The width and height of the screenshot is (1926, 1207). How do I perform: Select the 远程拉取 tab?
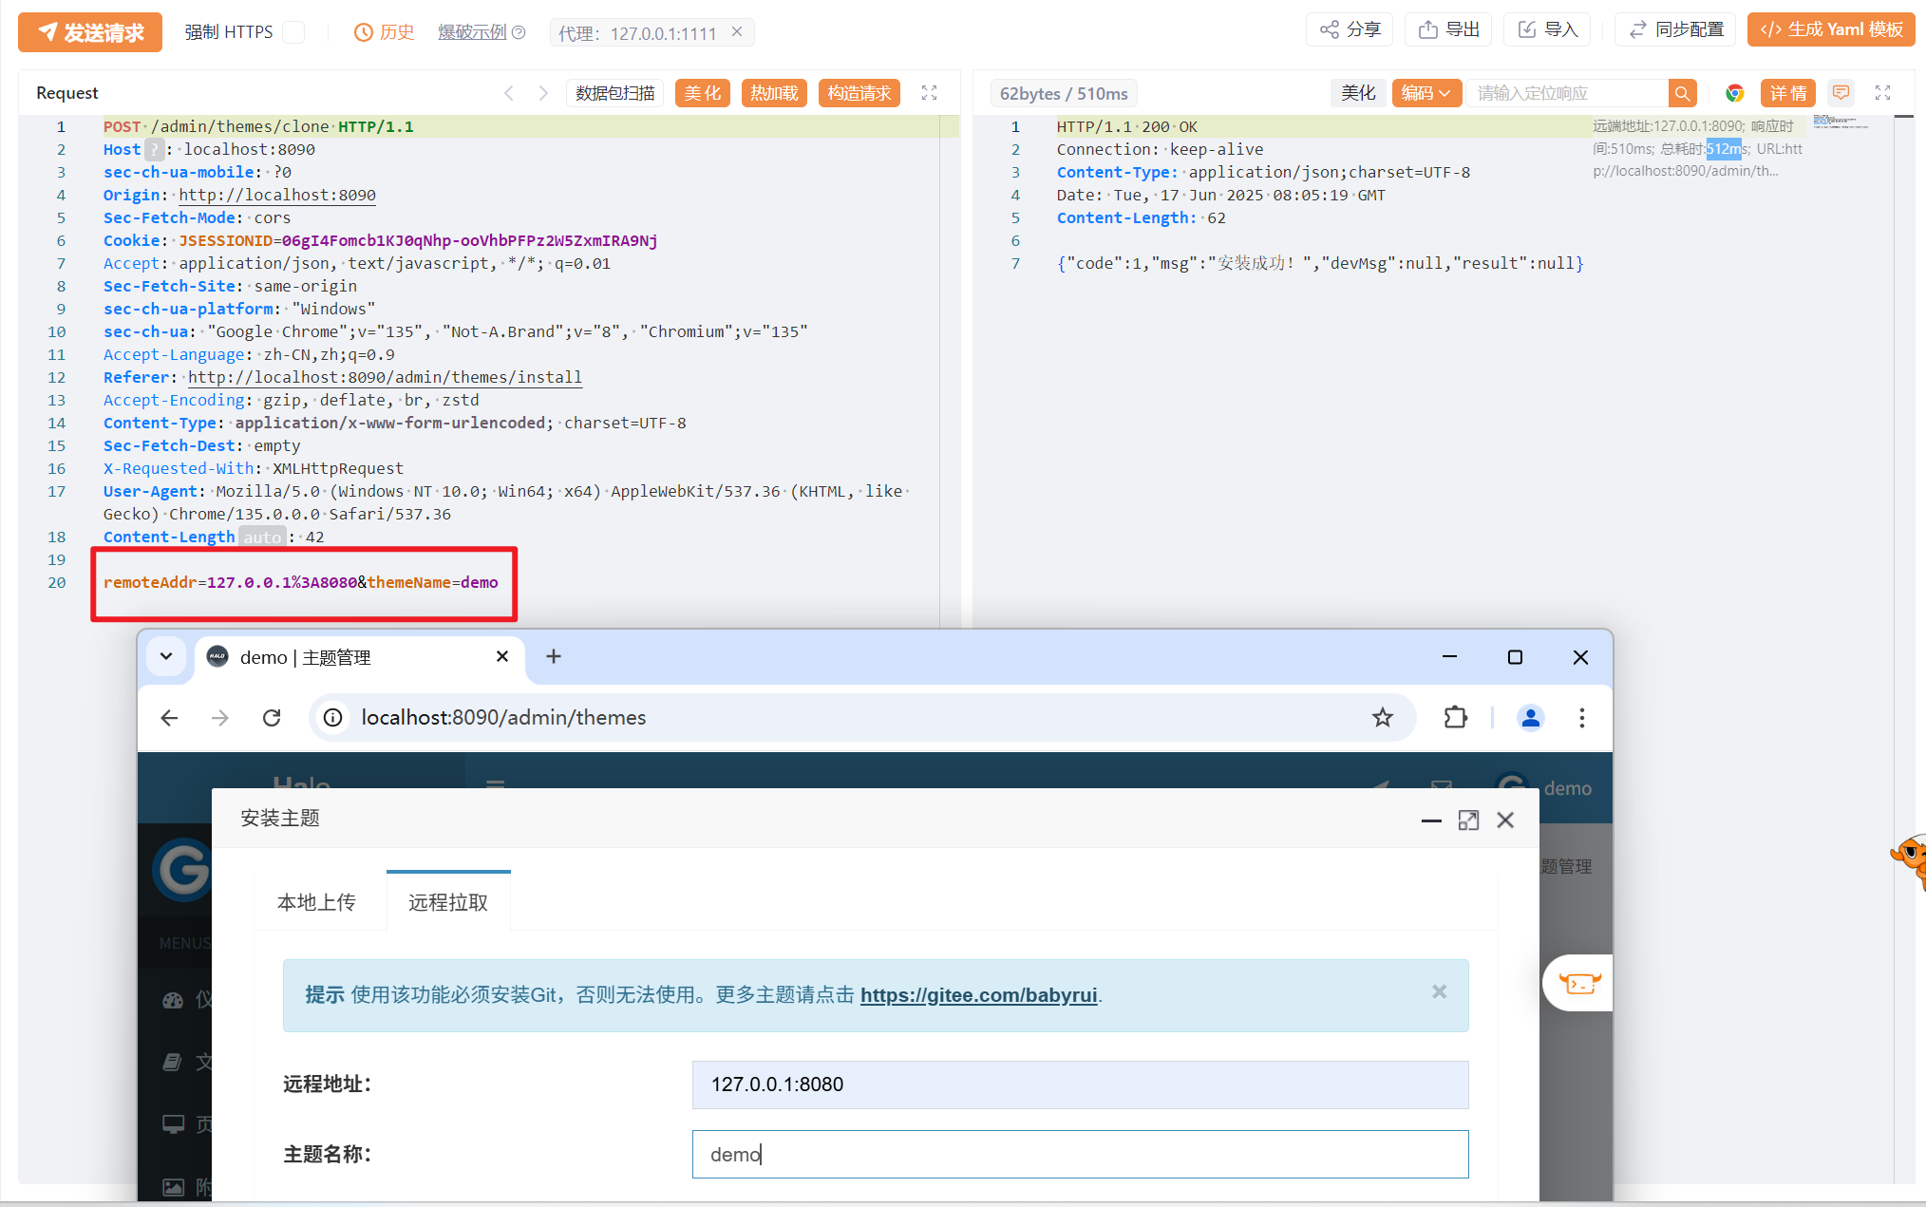pos(448,902)
